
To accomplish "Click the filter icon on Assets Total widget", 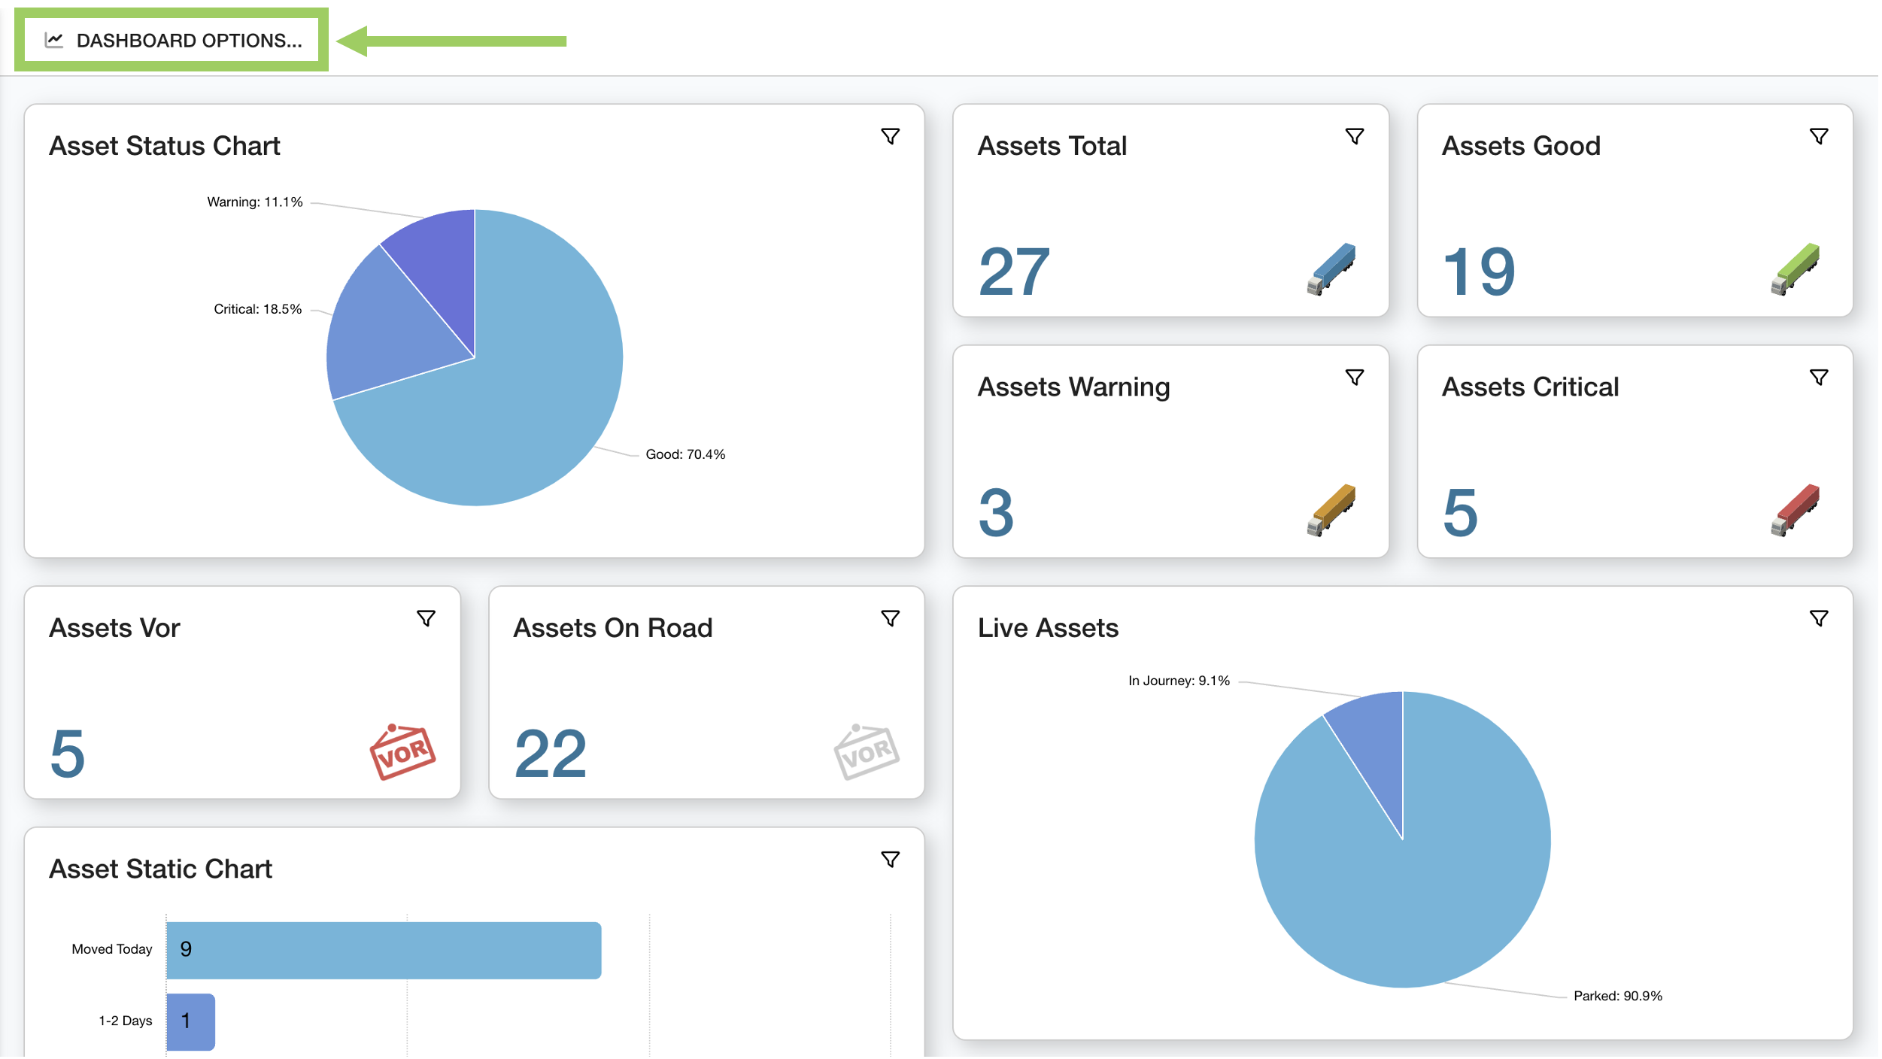I will (x=1355, y=136).
